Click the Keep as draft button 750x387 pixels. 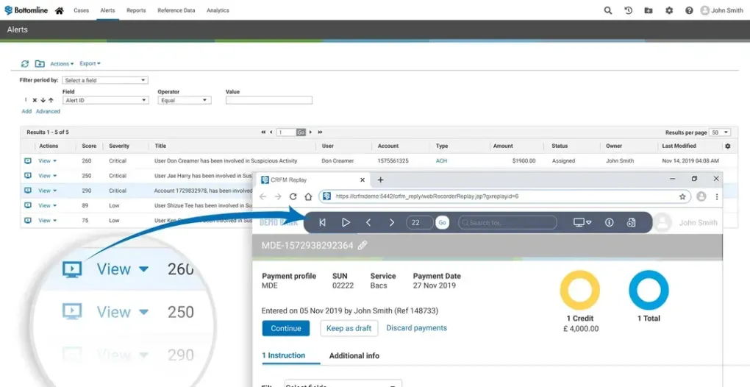(x=349, y=328)
